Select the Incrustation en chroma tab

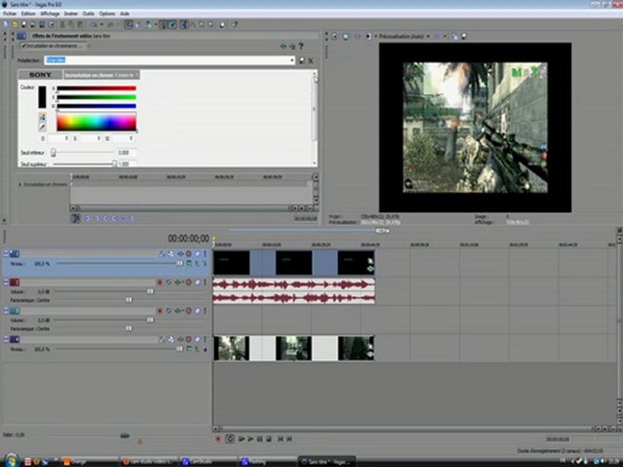[x=101, y=75]
